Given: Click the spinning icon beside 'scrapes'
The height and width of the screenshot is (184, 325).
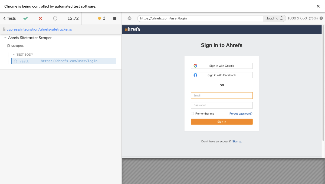Looking at the screenshot, I should (x=8, y=46).
